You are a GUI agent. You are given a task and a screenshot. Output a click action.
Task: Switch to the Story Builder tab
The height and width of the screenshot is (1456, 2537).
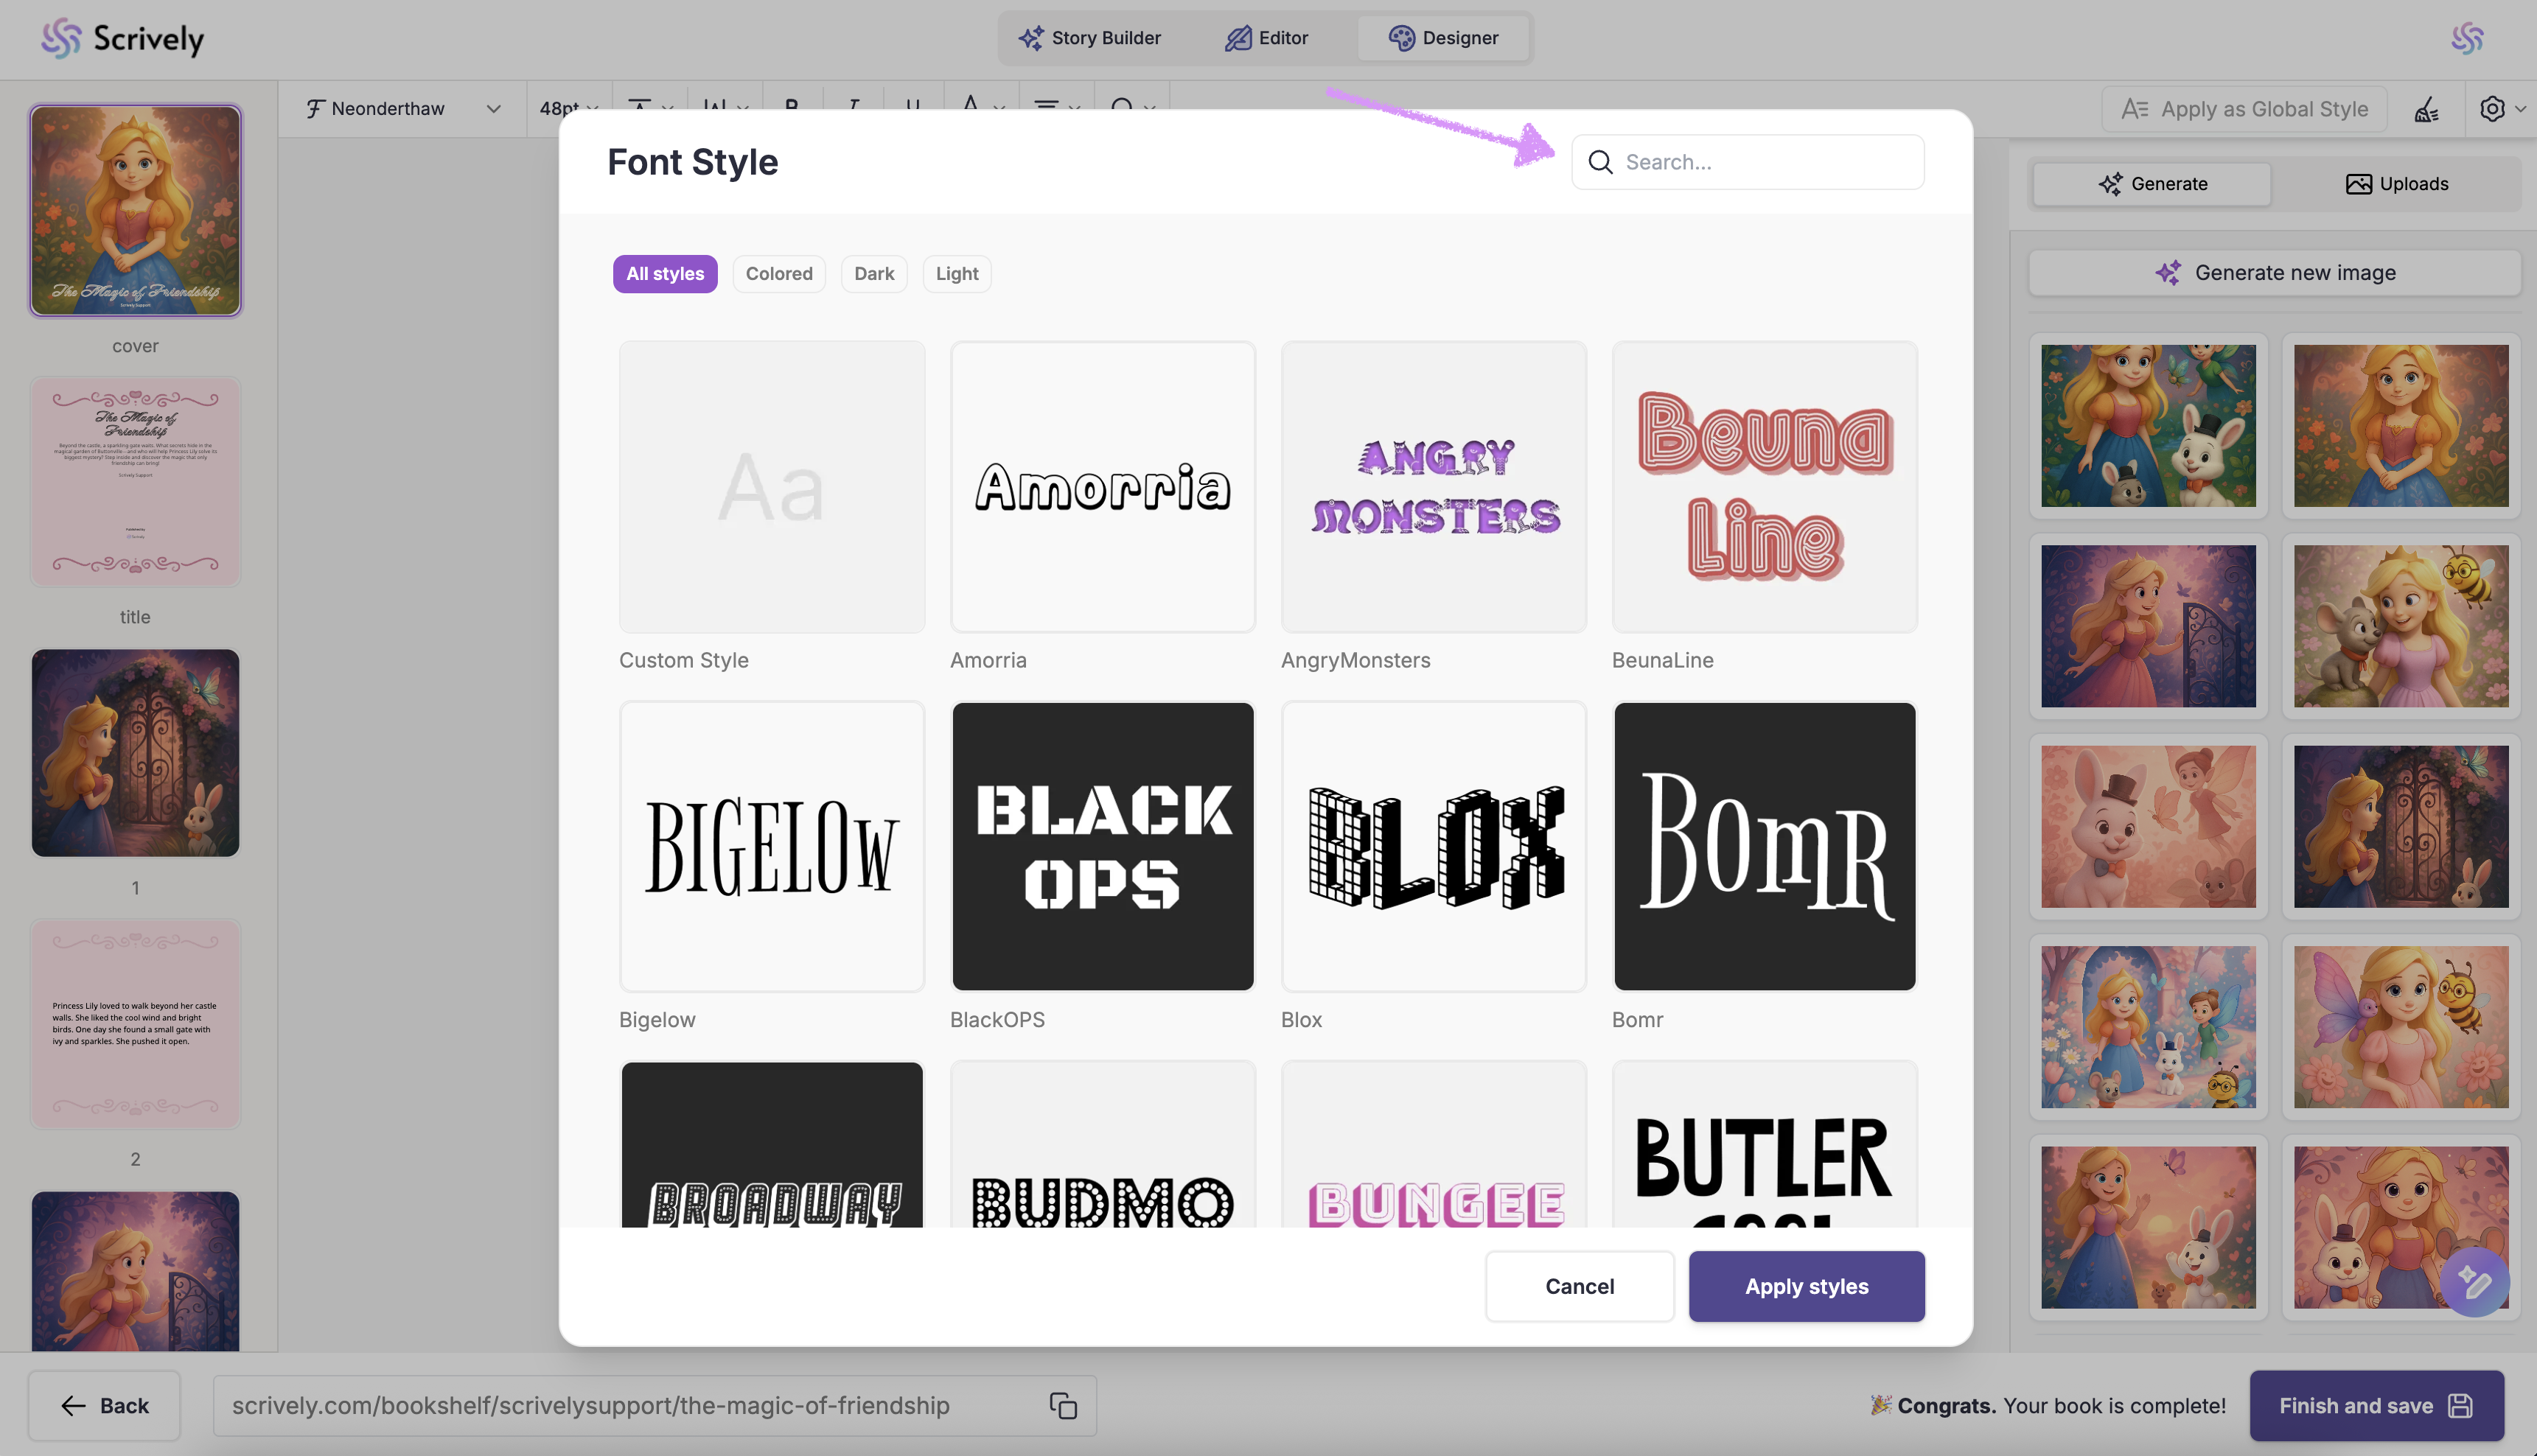(x=1089, y=38)
